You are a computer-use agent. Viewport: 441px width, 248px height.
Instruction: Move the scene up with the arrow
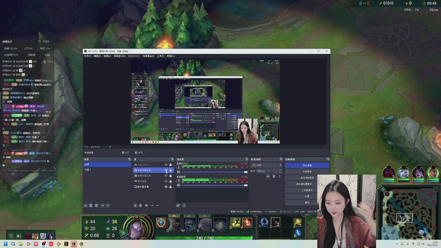(x=103, y=206)
